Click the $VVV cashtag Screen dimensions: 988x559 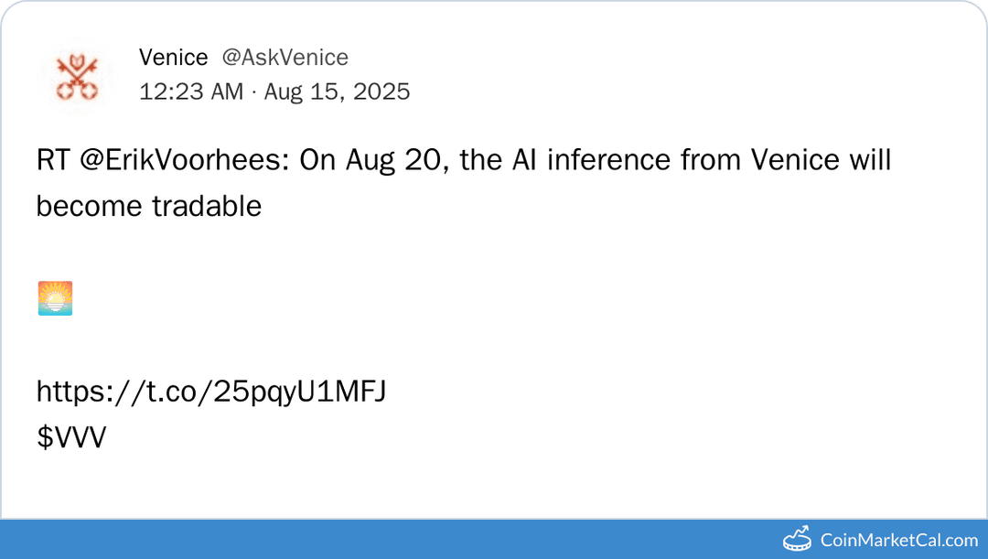(71, 437)
